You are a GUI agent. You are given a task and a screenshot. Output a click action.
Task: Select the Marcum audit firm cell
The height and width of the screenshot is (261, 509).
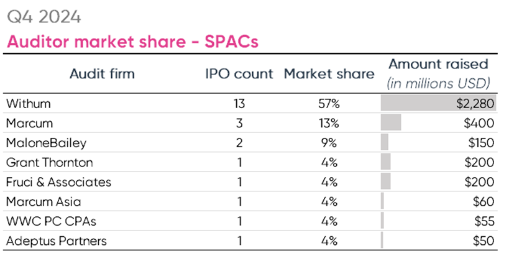coord(30,124)
